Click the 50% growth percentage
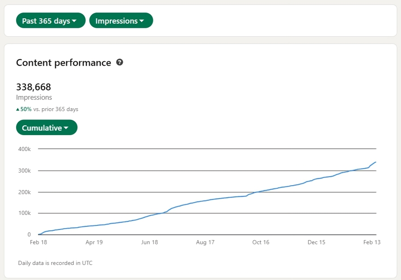This screenshot has height=280, width=401. [26, 109]
